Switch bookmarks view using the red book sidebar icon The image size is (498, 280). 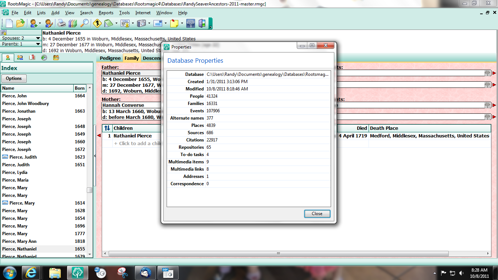(x=32, y=58)
